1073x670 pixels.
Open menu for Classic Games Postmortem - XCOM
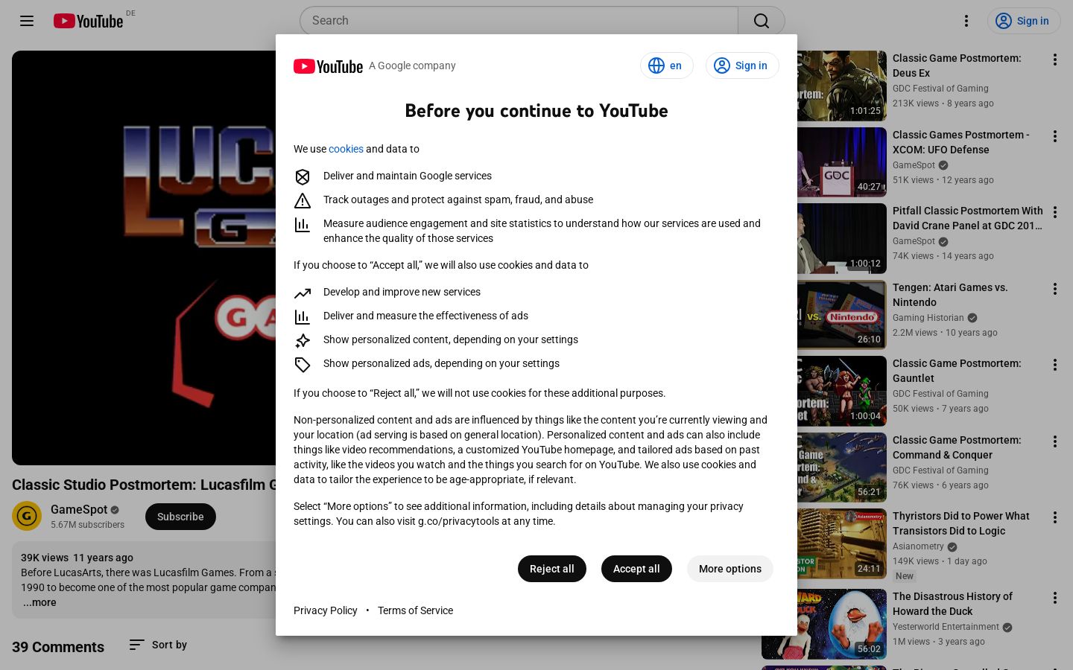[x=1055, y=136]
